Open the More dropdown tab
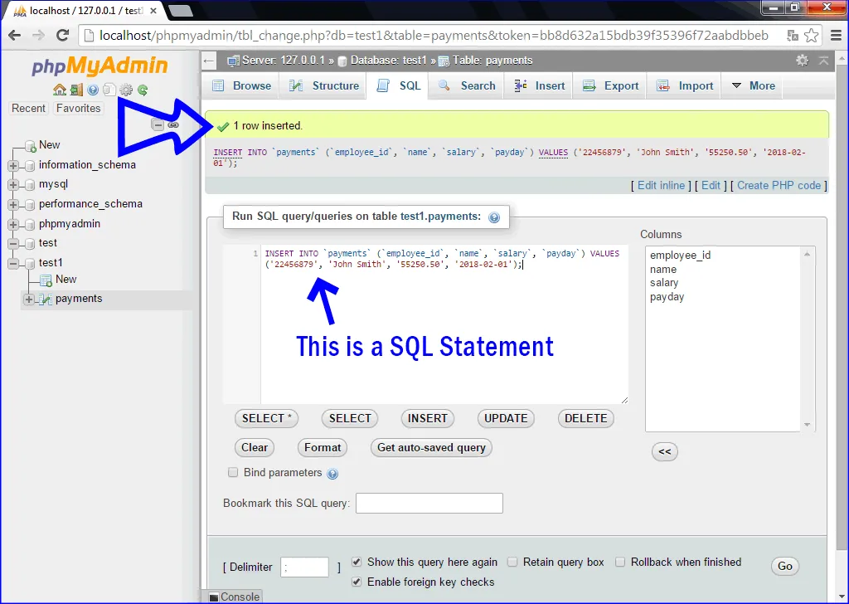This screenshot has height=604, width=849. click(754, 85)
